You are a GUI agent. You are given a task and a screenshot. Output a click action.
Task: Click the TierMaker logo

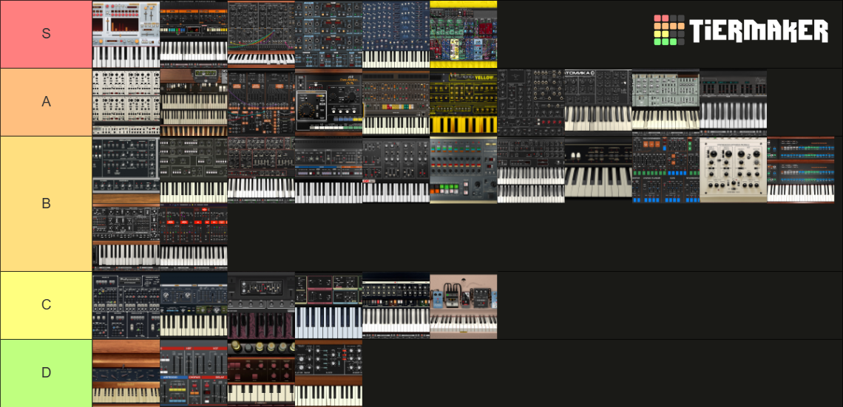(x=740, y=30)
